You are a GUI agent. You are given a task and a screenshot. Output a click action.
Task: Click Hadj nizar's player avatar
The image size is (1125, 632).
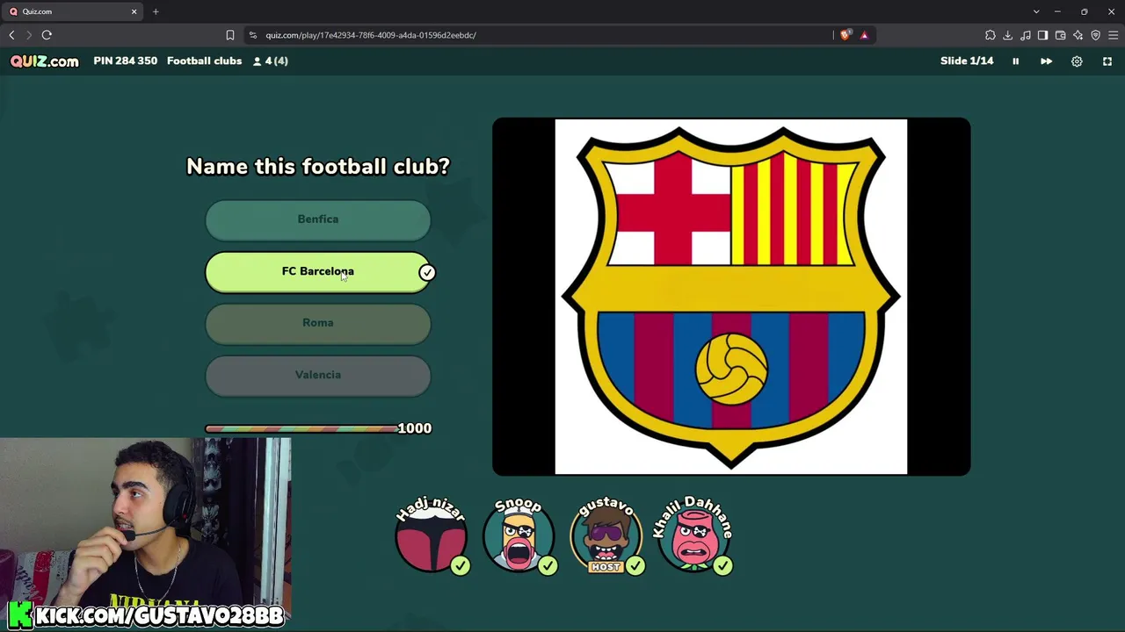[x=432, y=537]
